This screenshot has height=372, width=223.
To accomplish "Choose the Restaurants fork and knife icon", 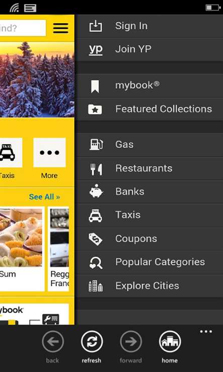I will click(96, 169).
